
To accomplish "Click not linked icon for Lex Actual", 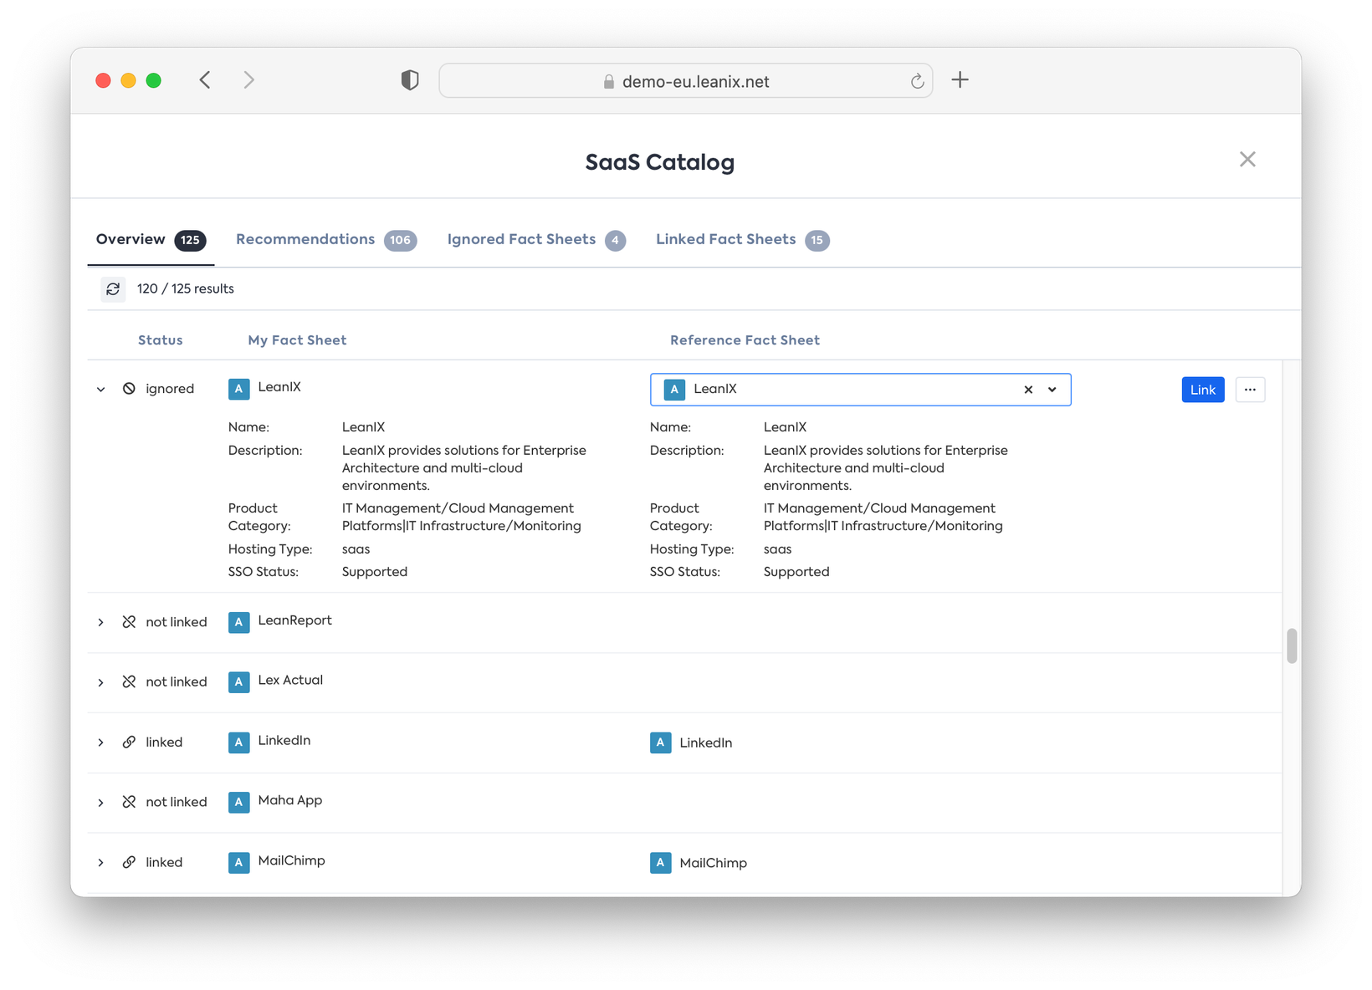I will click(x=129, y=682).
